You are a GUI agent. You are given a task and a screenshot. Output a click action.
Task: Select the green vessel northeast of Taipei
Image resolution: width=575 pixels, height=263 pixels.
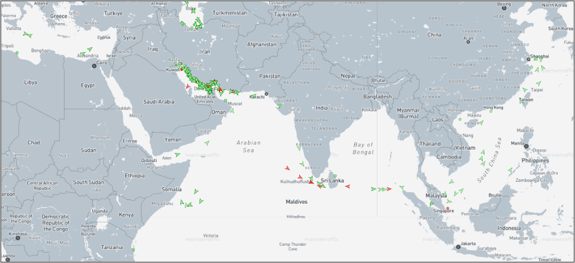538,84
